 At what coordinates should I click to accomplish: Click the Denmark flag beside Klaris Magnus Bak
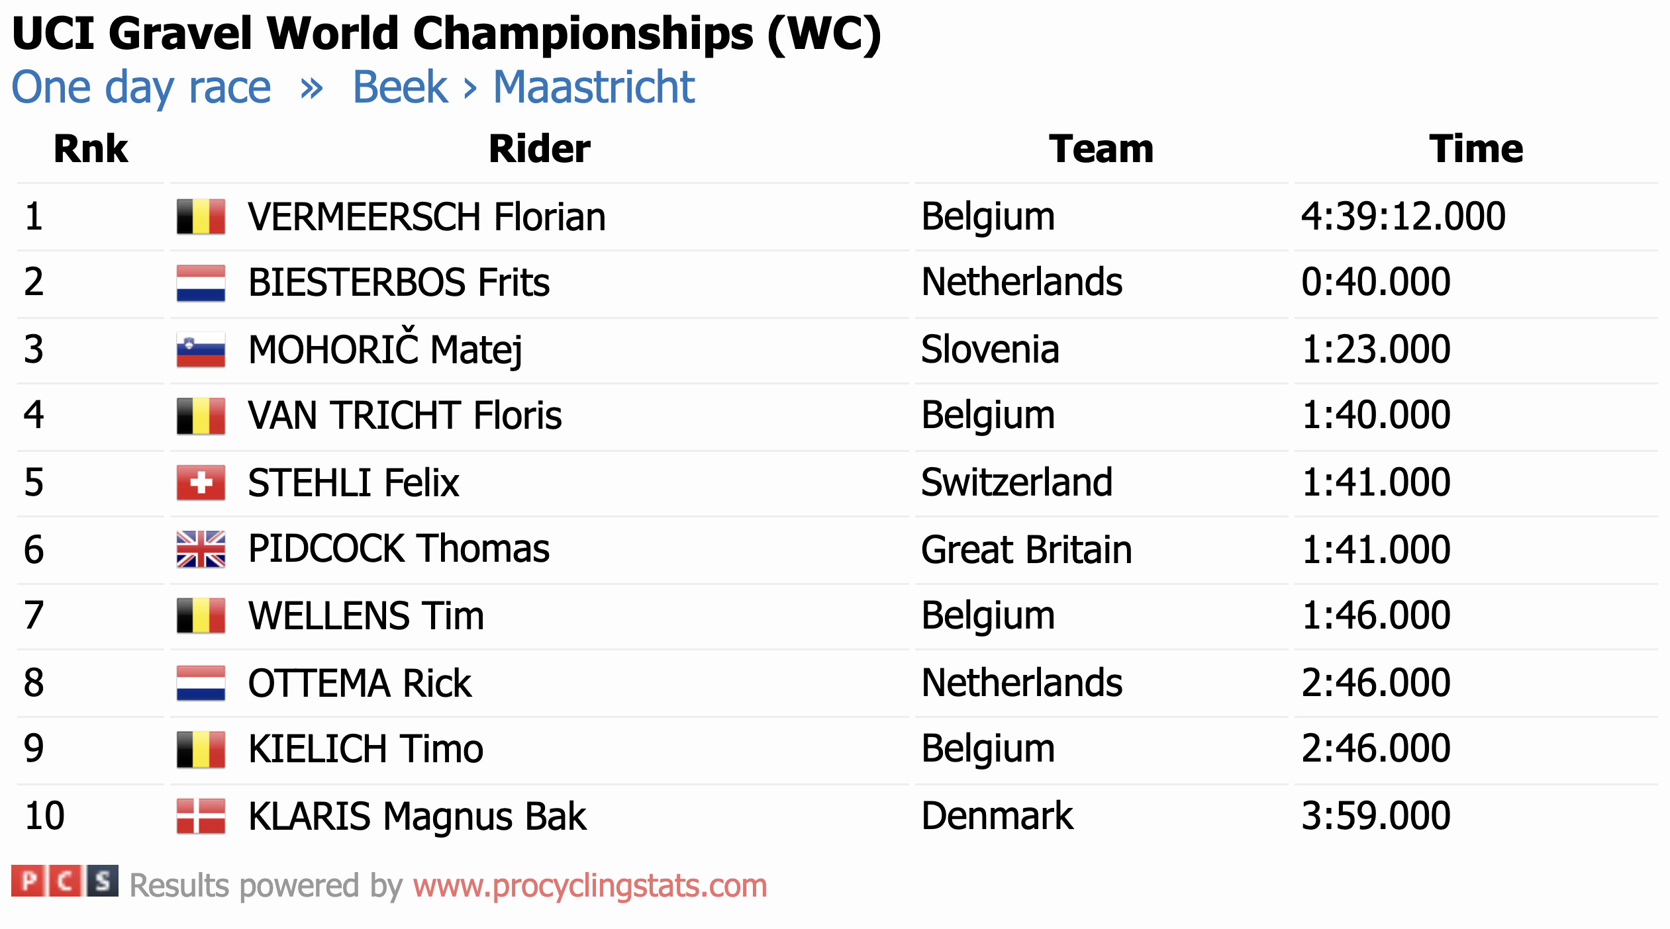201,816
